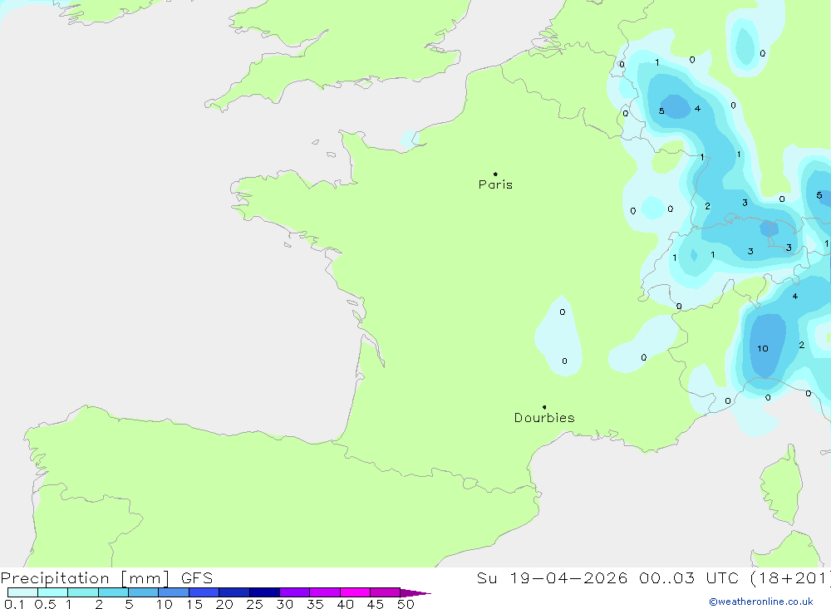The height and width of the screenshot is (609, 831).
Task: Click the forecast date 'Su 19-04-2026'
Action: (x=552, y=577)
